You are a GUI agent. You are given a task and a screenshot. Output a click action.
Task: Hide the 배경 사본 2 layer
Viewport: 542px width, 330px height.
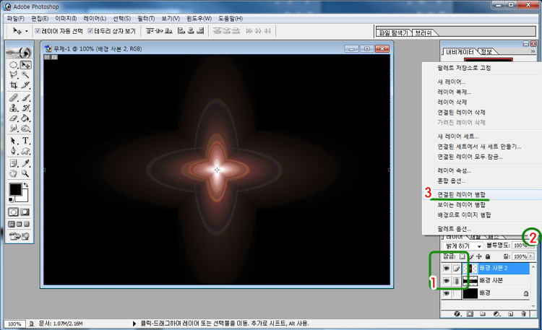click(447, 268)
